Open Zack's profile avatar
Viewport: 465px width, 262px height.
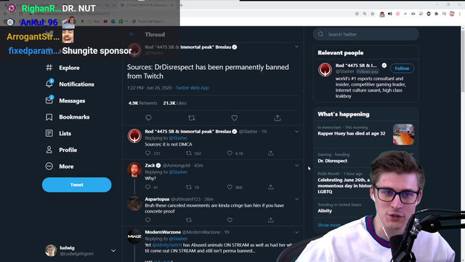(134, 170)
